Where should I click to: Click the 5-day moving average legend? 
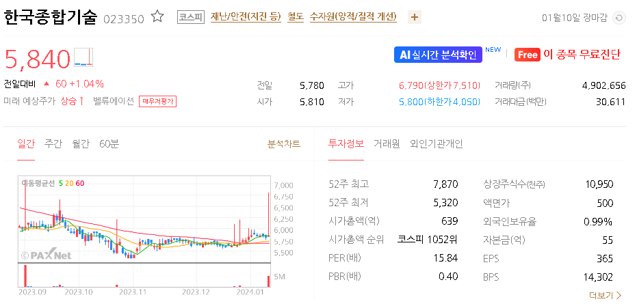coord(60,183)
